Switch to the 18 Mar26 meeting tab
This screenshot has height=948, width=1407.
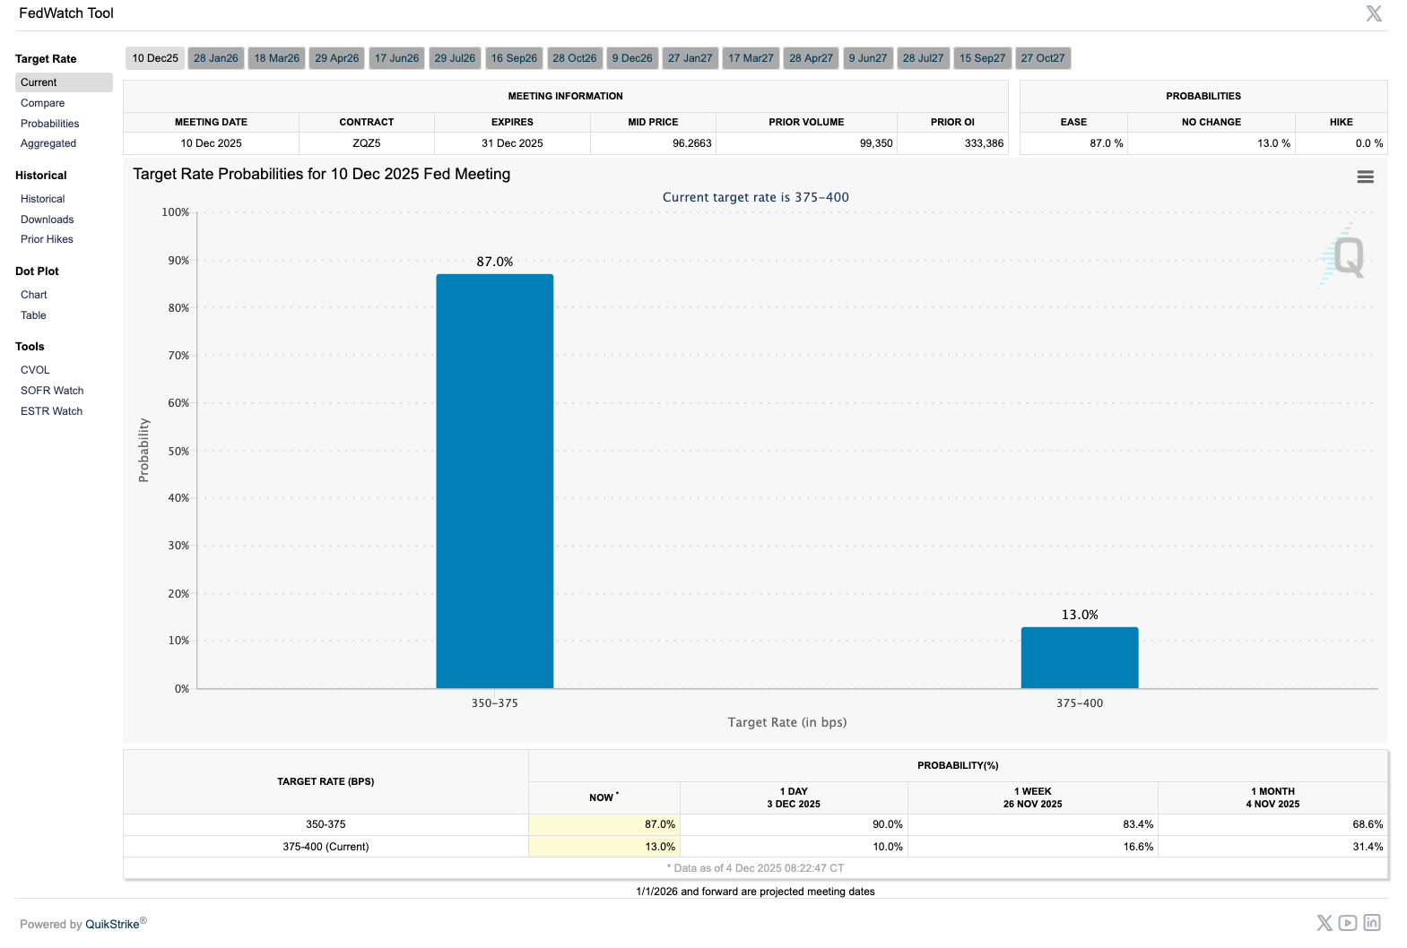(x=276, y=58)
